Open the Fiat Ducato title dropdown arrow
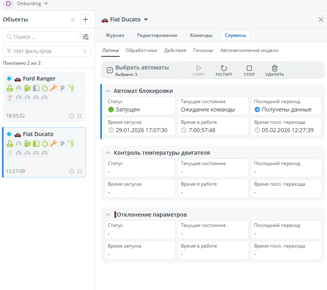The height and width of the screenshot is (290, 327). (x=146, y=19)
